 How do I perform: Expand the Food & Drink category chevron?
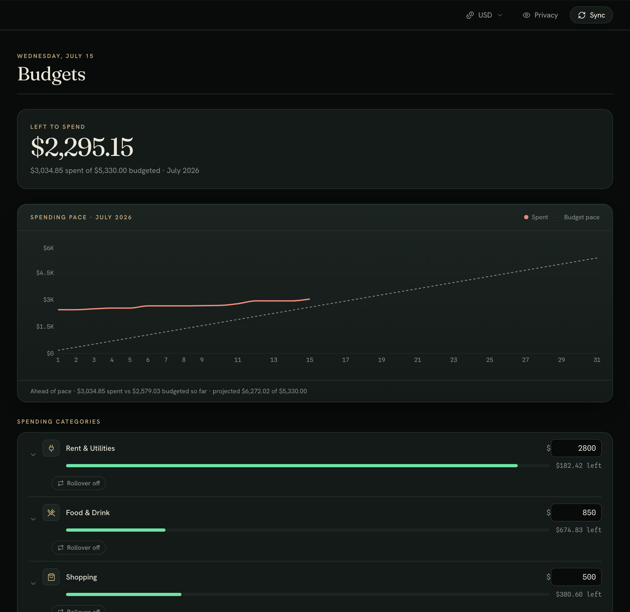pyautogui.click(x=33, y=519)
